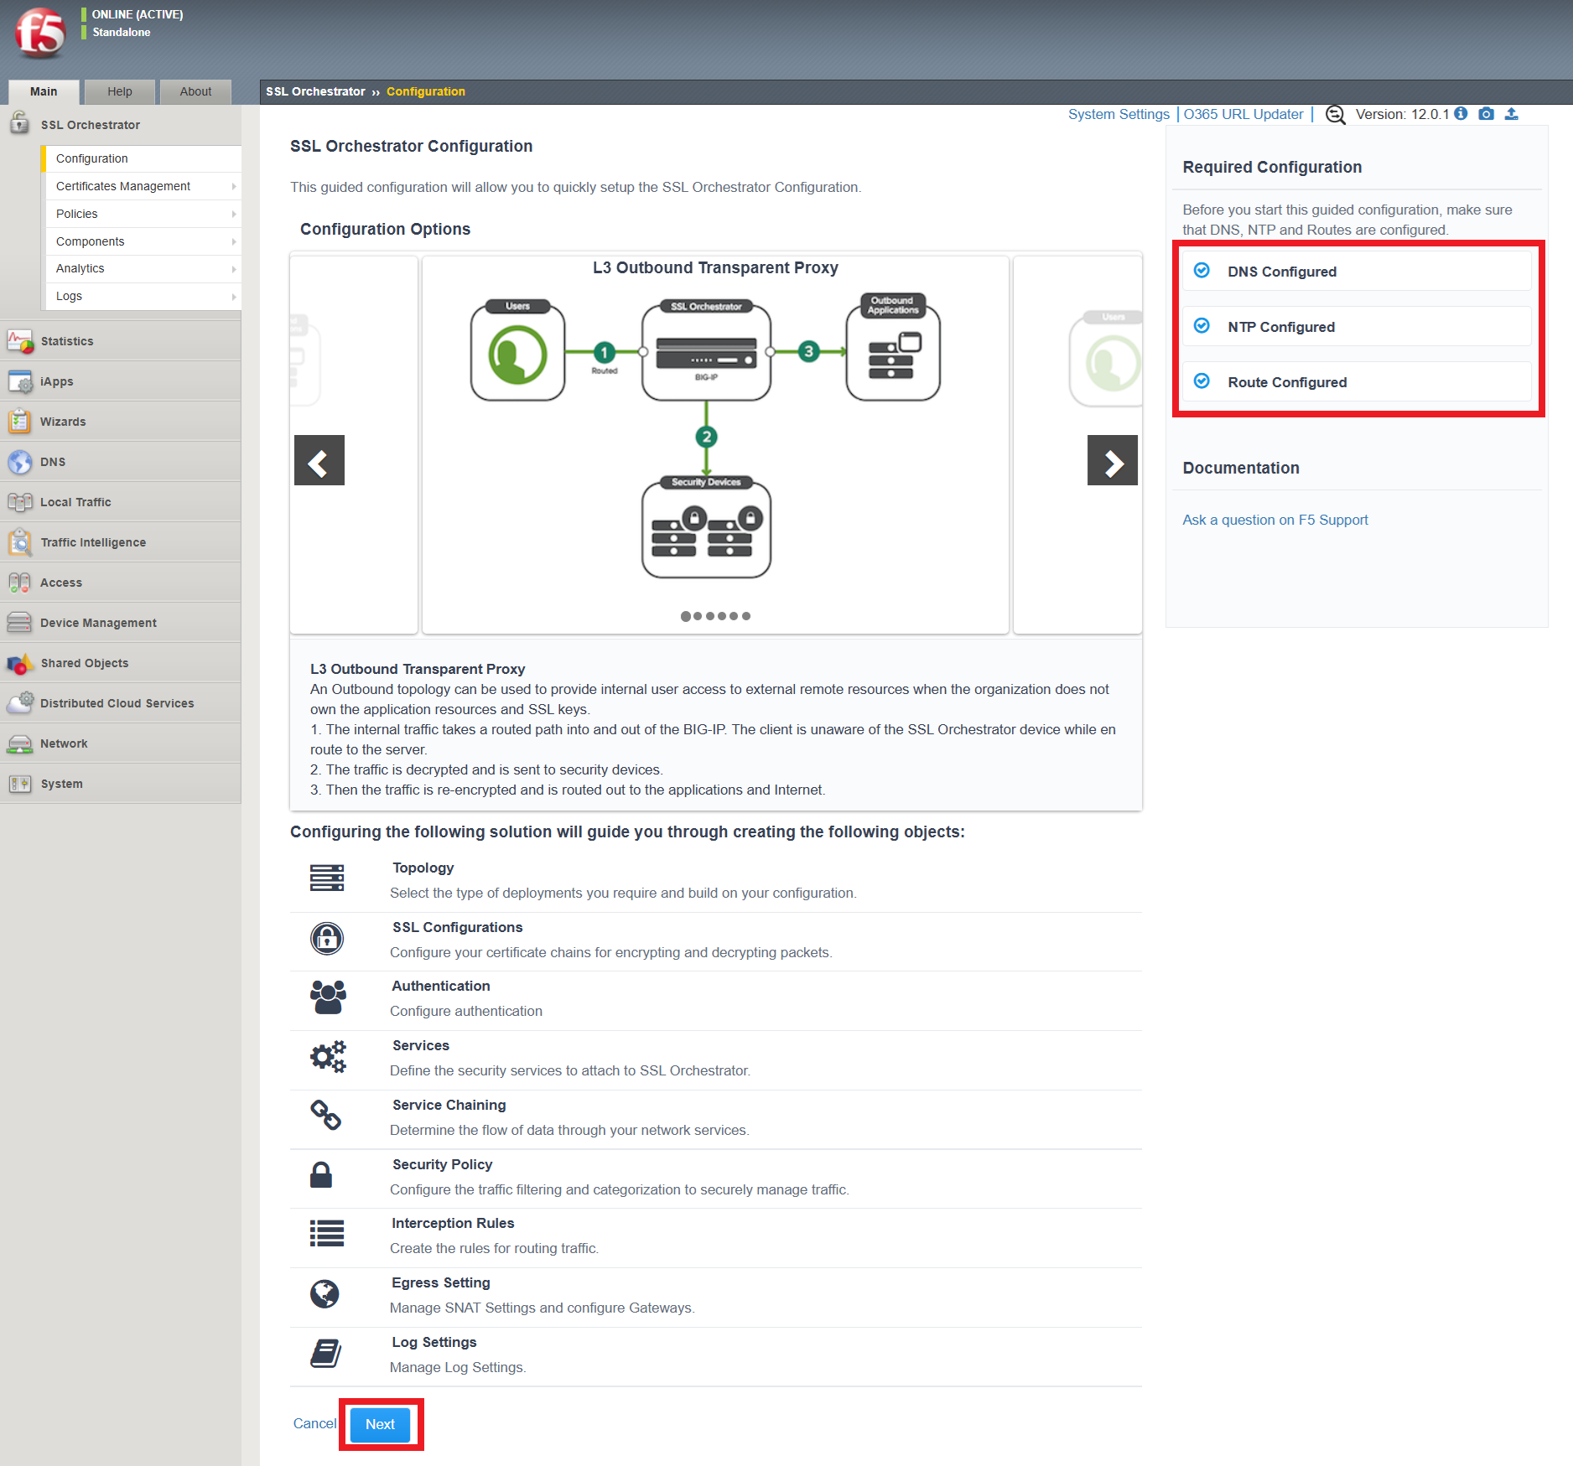Select the second topology carousel dot
Image resolution: width=1573 pixels, height=1466 pixels.
tap(698, 616)
